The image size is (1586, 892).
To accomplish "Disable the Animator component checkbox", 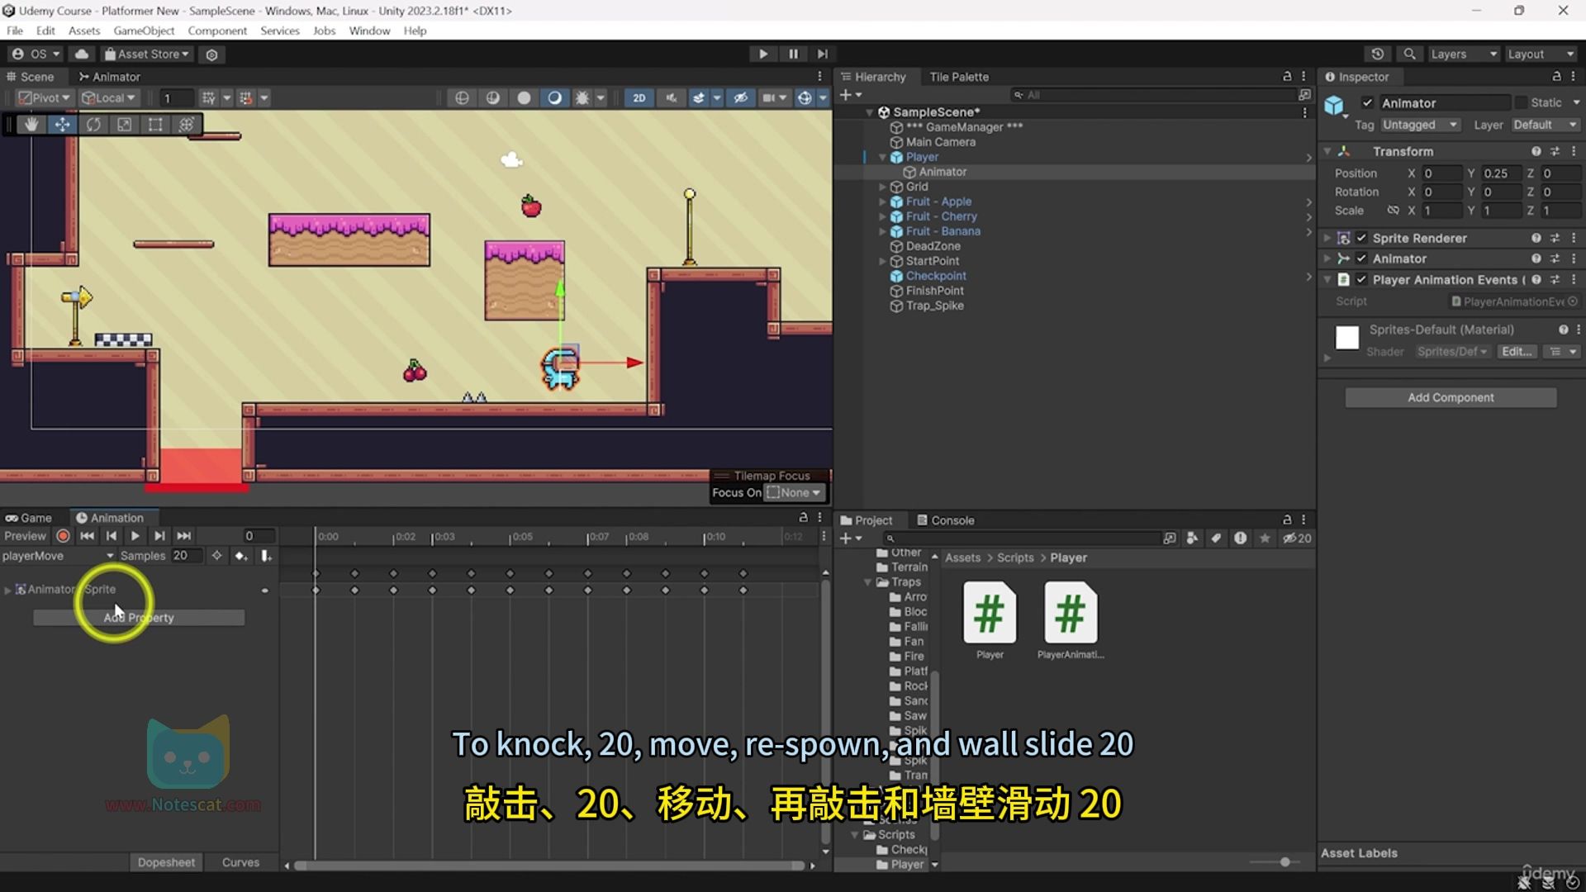I will pos(1361,259).
